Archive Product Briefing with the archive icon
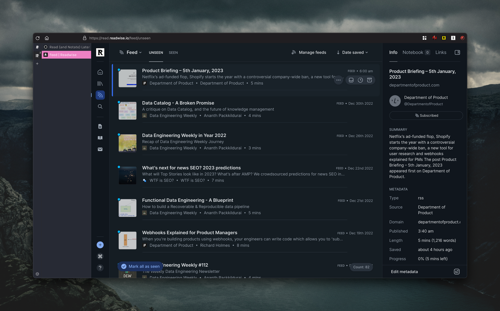Screen dimensions: 500x311 coord(369,80)
